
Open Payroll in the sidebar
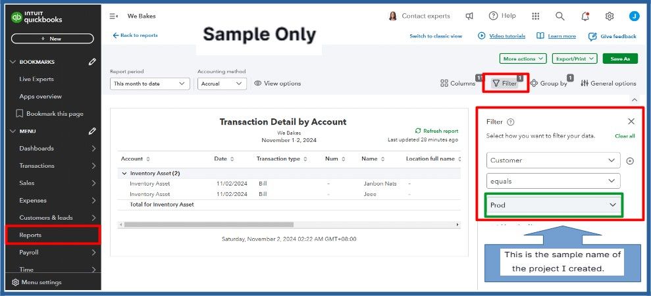[x=53, y=253]
